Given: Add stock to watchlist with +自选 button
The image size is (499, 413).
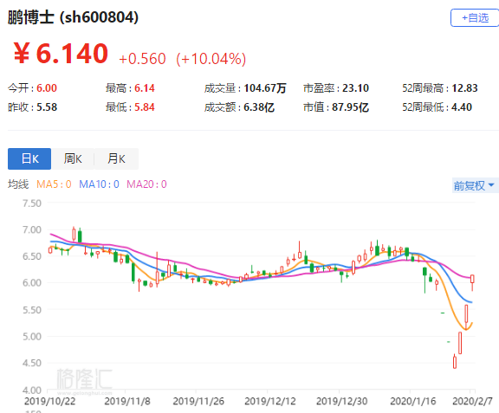Looking at the screenshot, I should click(475, 18).
